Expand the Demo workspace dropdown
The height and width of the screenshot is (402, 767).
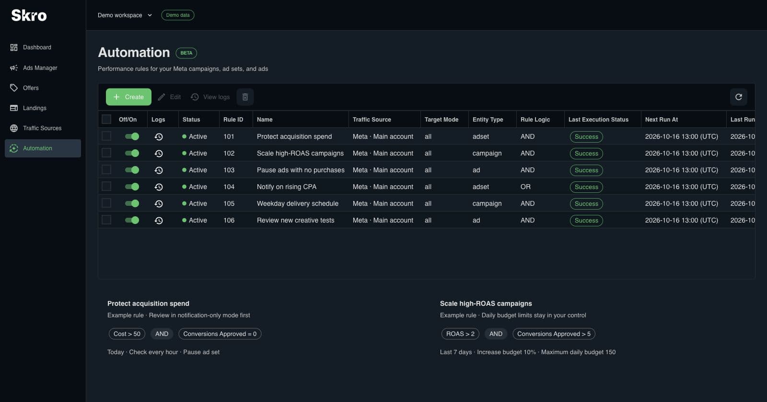[x=125, y=15]
